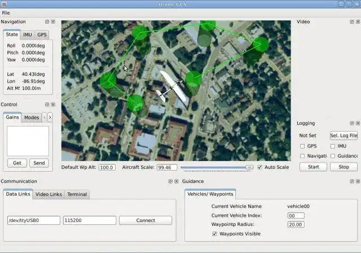Enable Guidance logging checkbox

pos(333,156)
